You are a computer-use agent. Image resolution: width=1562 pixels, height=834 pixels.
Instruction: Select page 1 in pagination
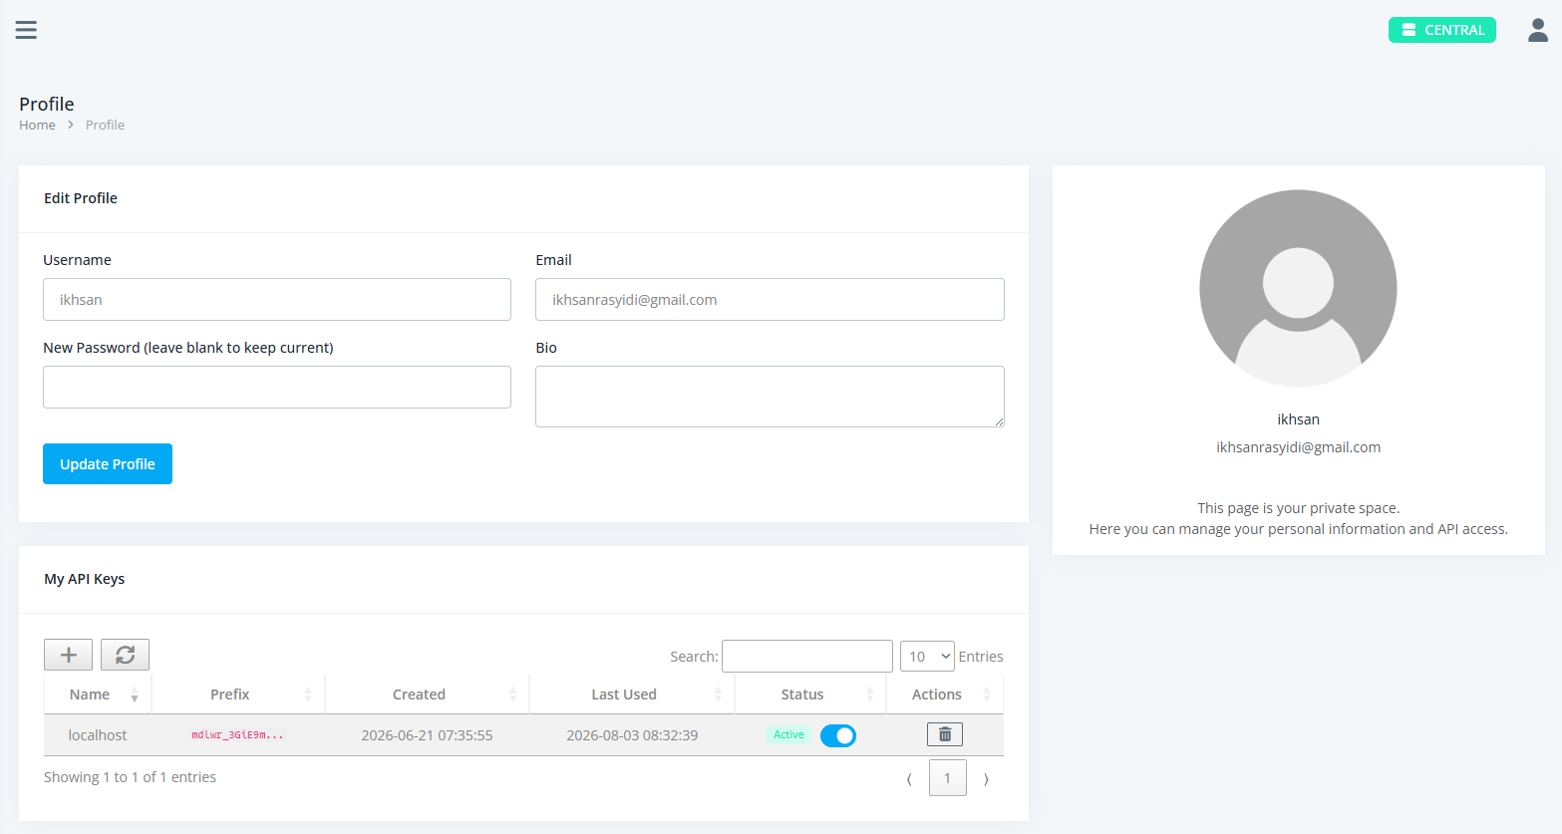click(947, 778)
